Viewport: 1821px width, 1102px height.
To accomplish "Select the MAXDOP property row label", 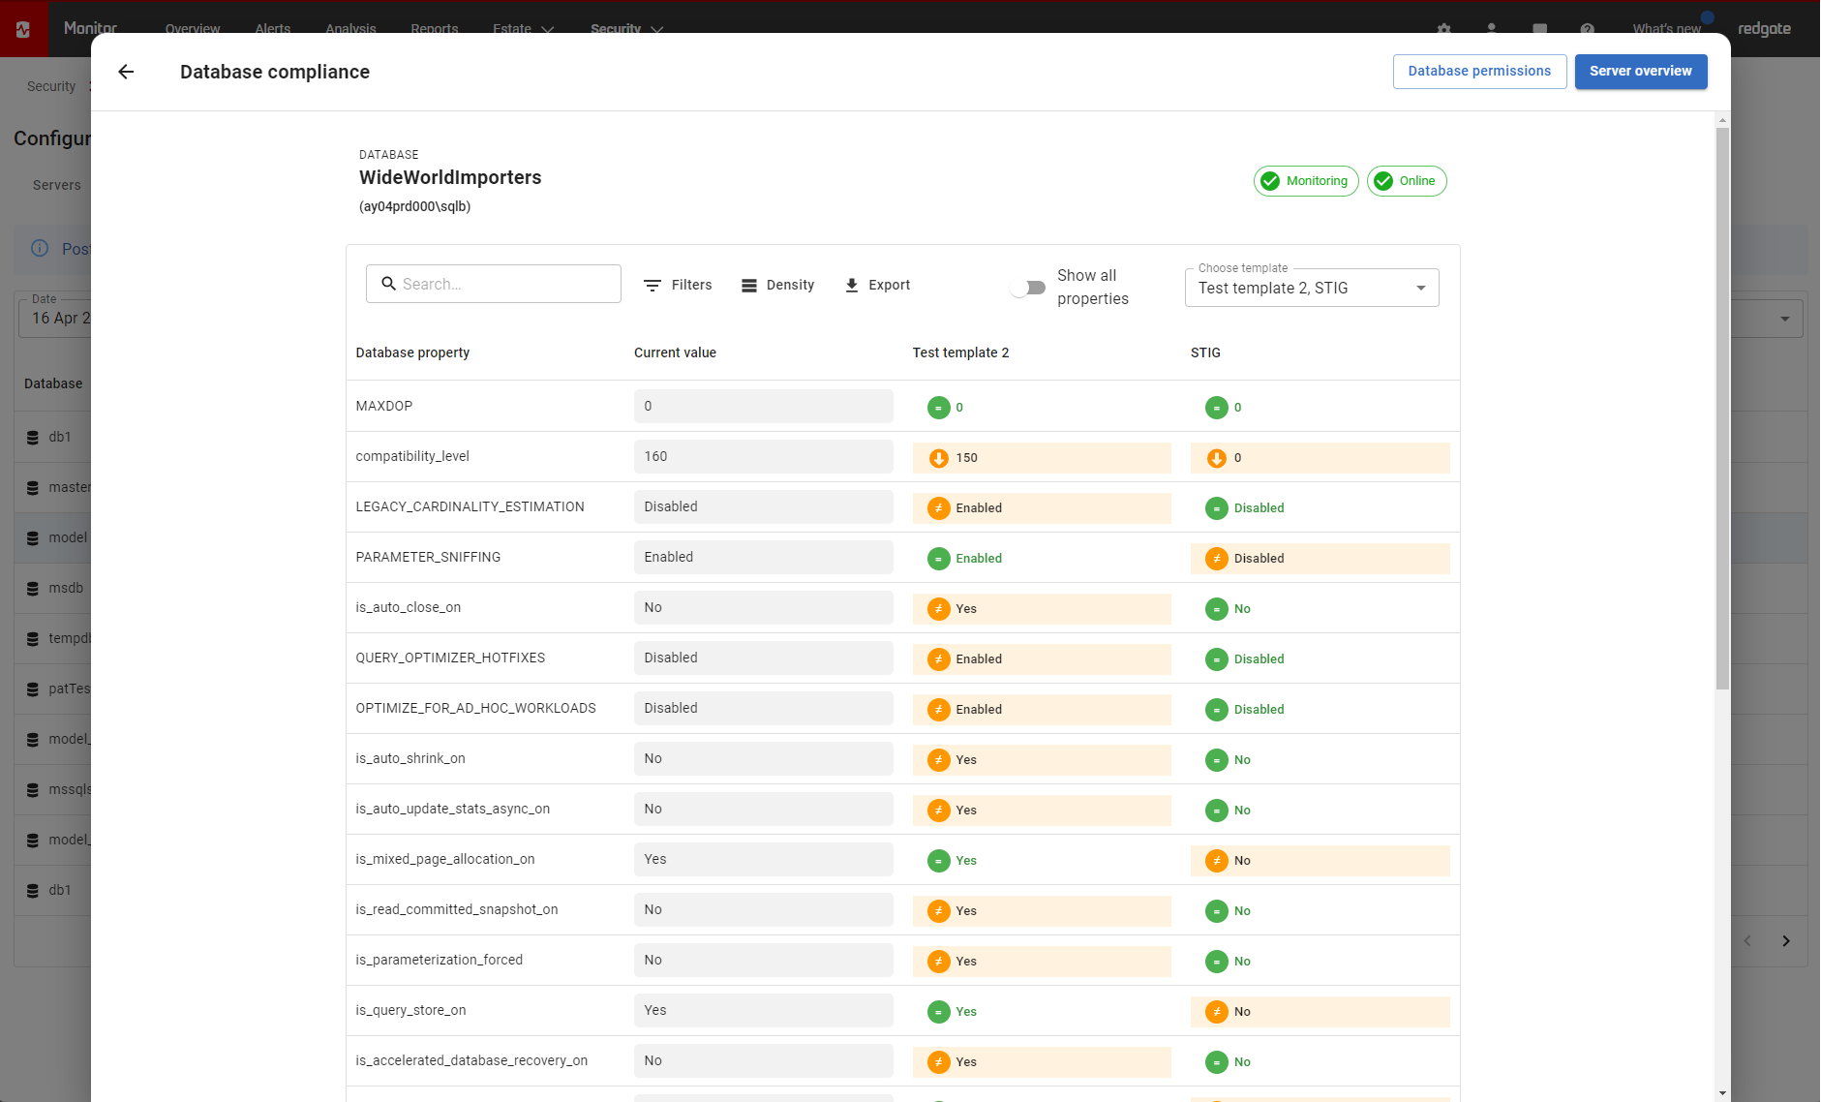I will pos(383,406).
